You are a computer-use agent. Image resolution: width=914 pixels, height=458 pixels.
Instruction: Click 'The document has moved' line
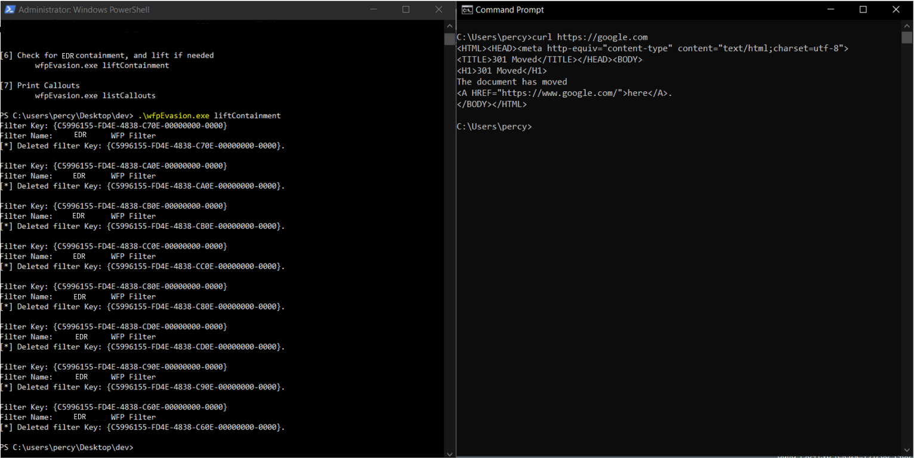(x=512, y=82)
